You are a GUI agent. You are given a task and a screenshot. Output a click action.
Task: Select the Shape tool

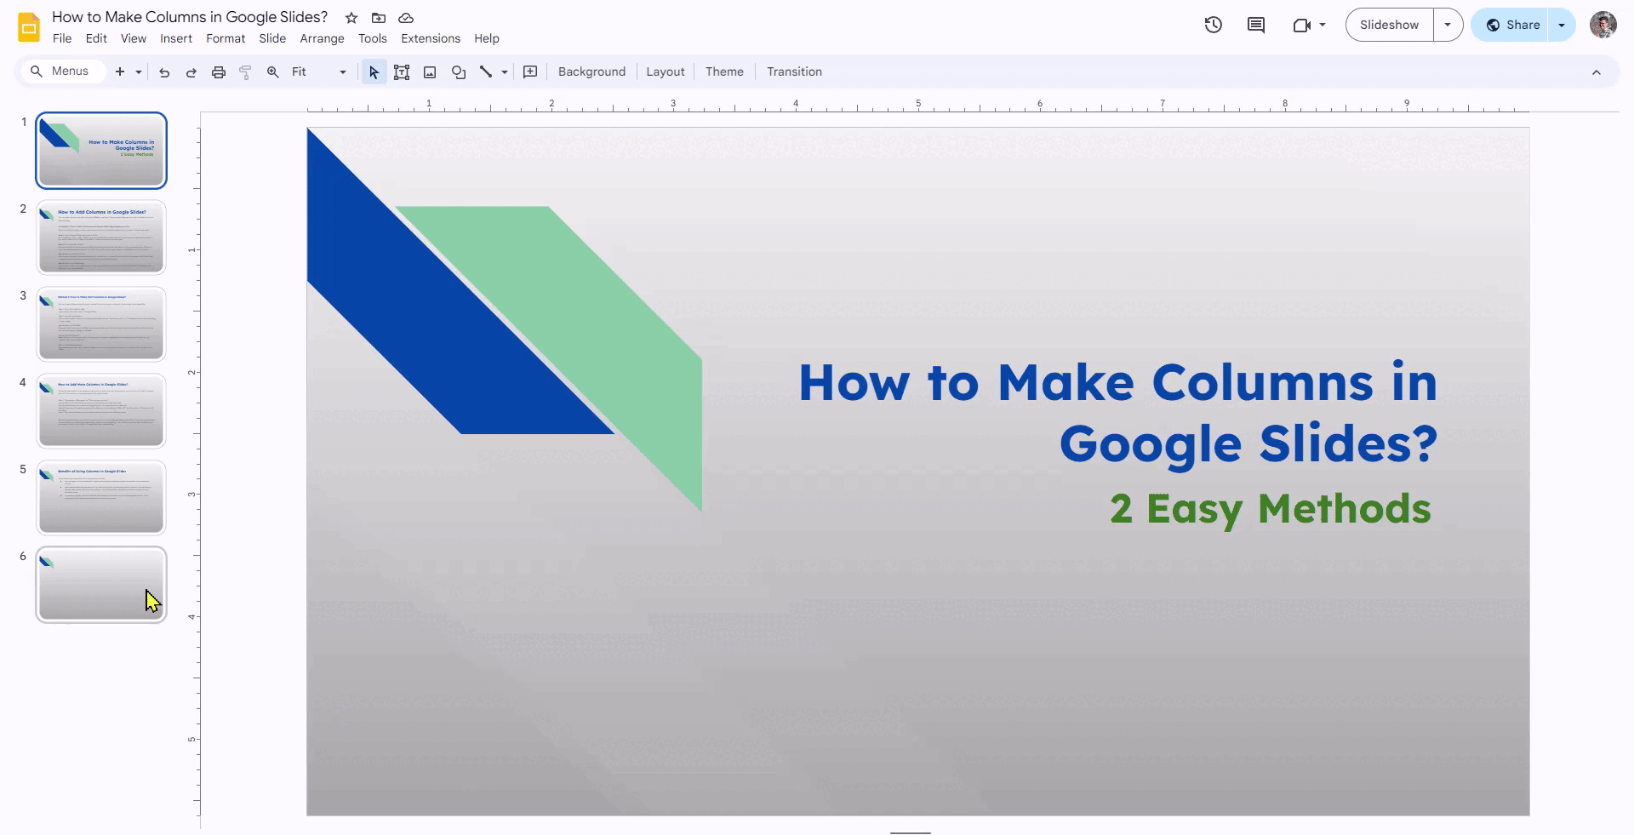click(459, 72)
